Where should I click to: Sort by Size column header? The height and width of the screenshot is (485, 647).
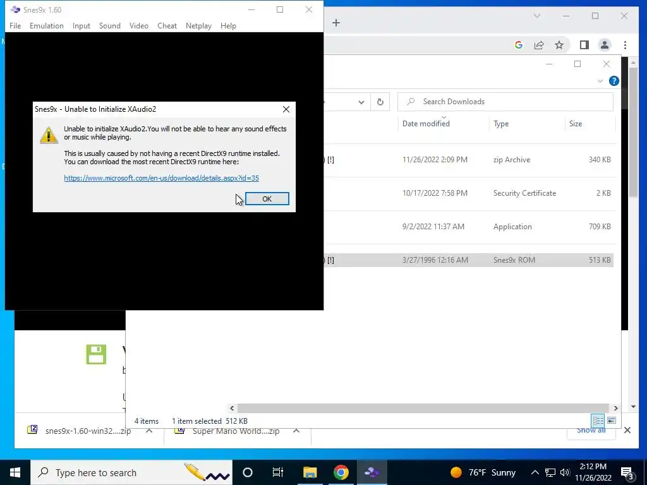click(x=576, y=124)
